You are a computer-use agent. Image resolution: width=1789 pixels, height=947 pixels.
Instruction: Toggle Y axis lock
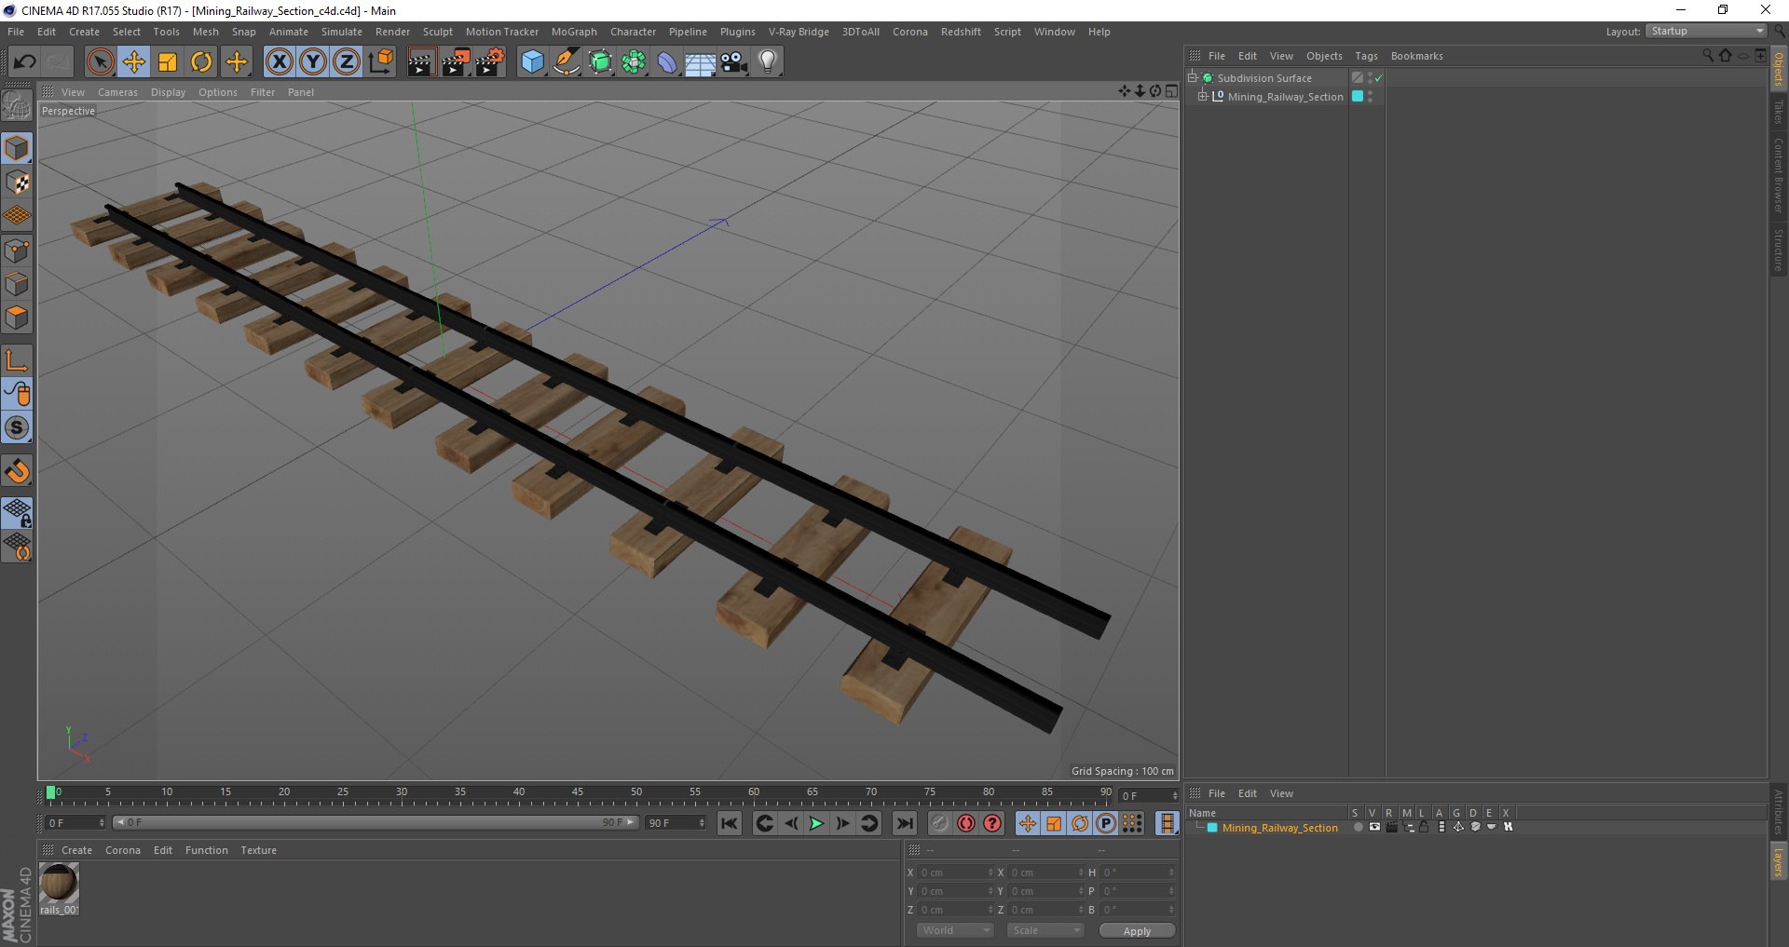(x=313, y=62)
